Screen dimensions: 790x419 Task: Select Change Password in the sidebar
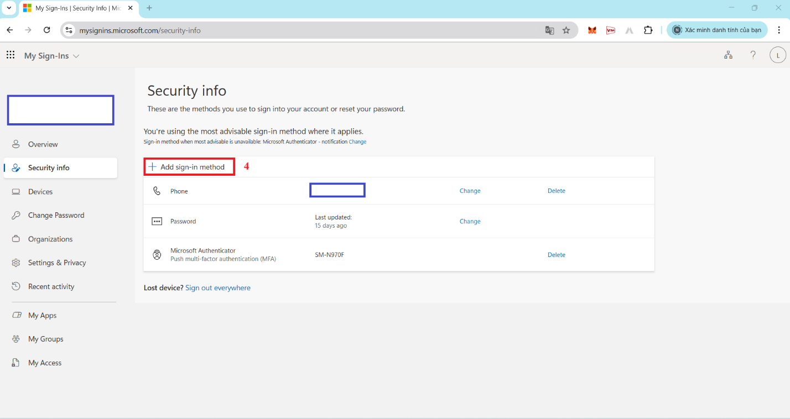click(56, 216)
